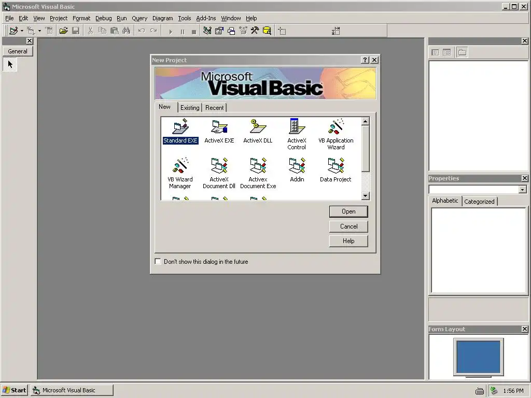
Task: Click the Start run toolbar button
Action: point(171,32)
